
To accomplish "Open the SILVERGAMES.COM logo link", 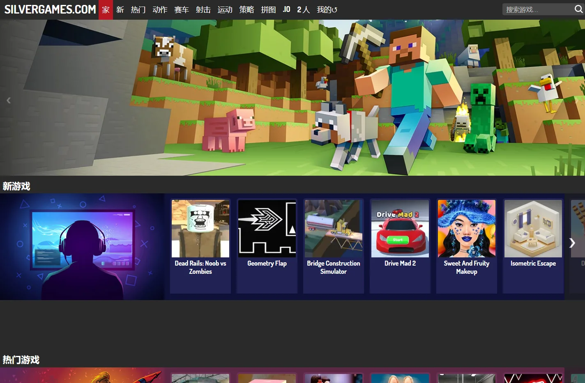I will pyautogui.click(x=50, y=9).
